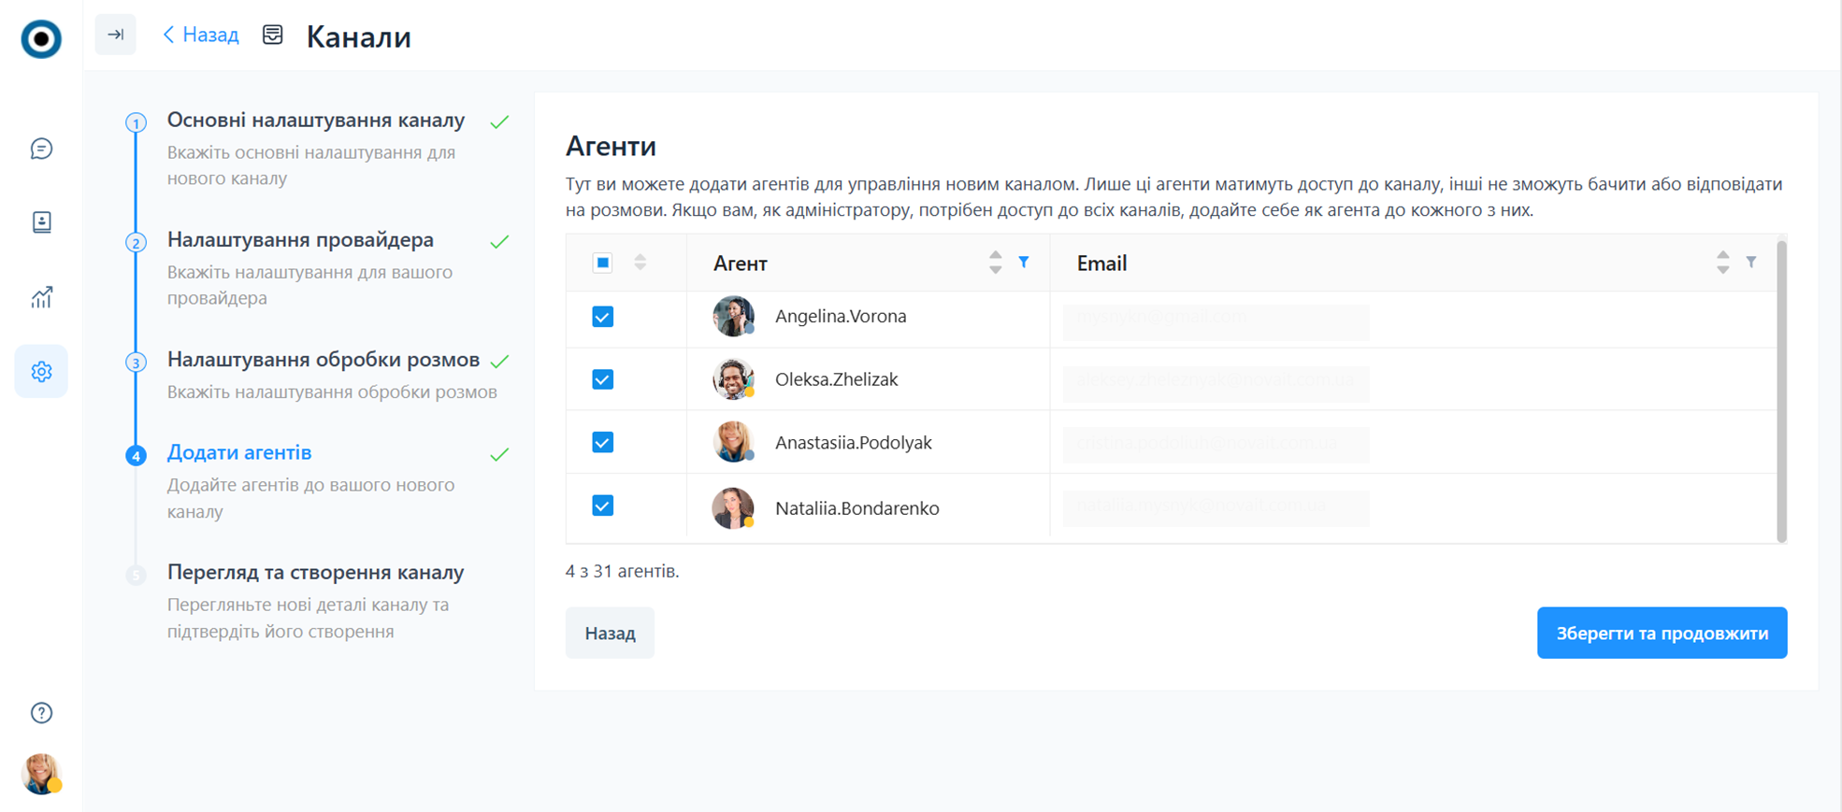
Task: Uncheck the Oleksa.Zhelizak checkbox
Action: [603, 379]
